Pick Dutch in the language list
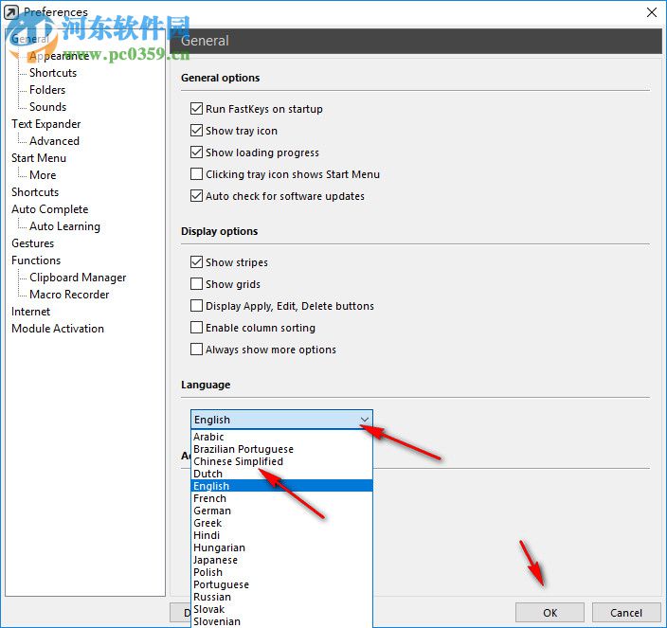The width and height of the screenshot is (667, 628). [x=281, y=474]
